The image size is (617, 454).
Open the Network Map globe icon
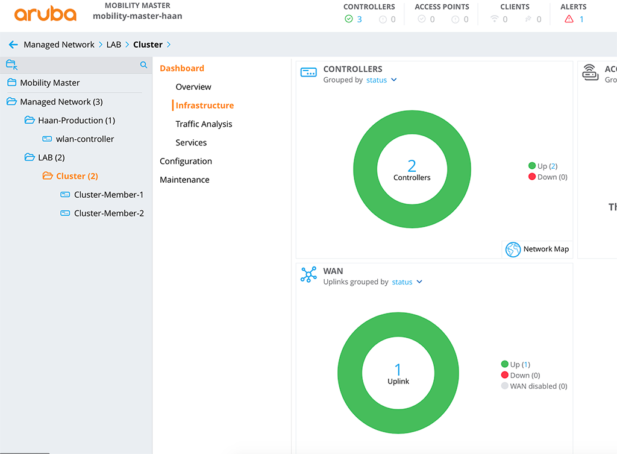[x=514, y=249]
